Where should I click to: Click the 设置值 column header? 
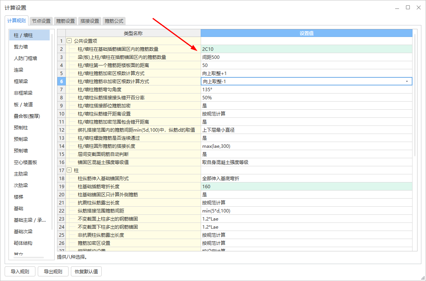pos(307,33)
